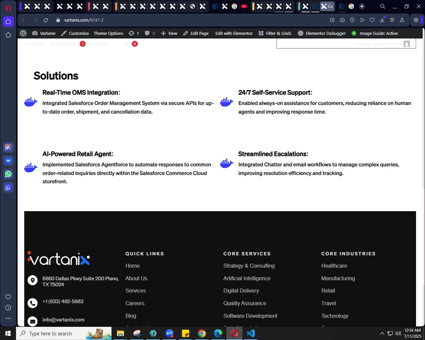Open Aria AI icon in sidebar
Screen dimensions: 425x340
coord(8,147)
